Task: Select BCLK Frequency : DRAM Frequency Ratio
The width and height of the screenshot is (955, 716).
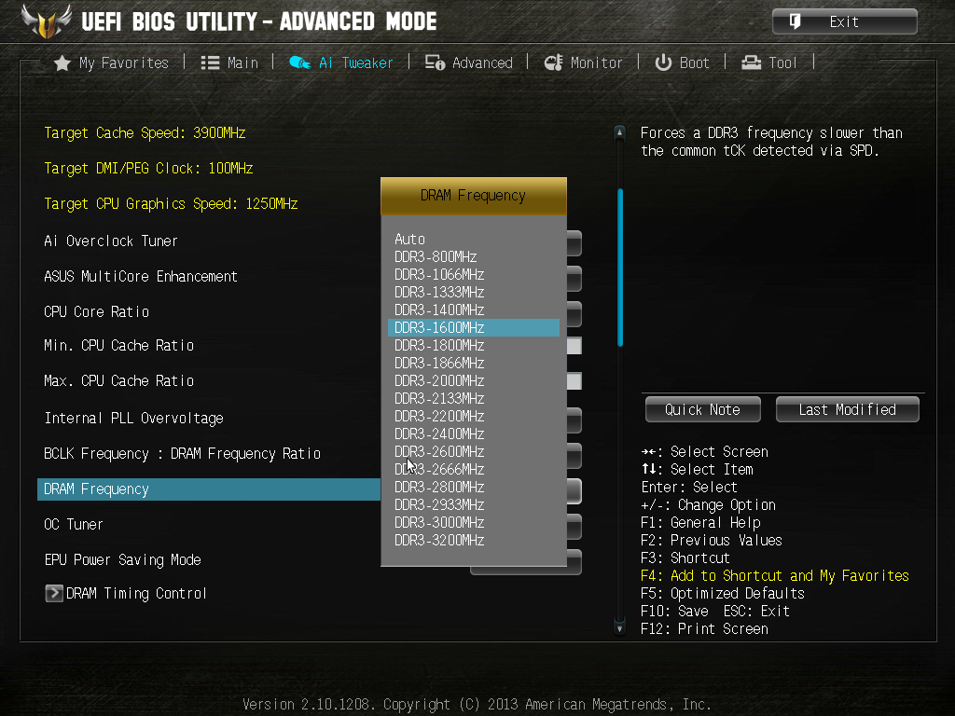Action: pos(182,454)
